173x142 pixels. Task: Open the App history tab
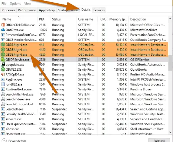click(47, 10)
